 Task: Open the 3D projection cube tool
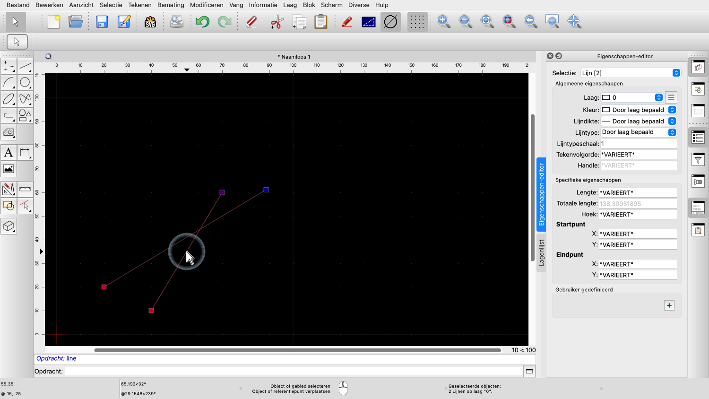click(9, 226)
